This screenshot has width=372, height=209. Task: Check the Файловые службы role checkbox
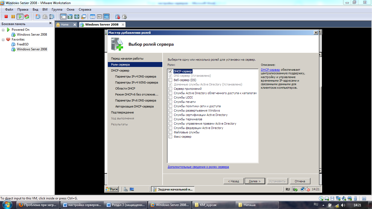(170, 132)
